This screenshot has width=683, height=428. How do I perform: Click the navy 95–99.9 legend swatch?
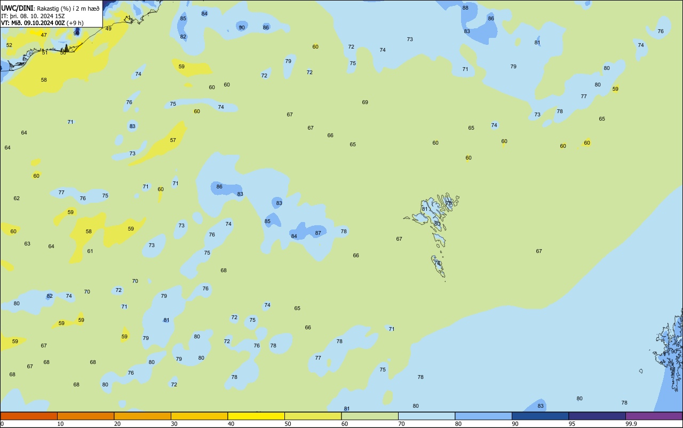[x=597, y=416]
